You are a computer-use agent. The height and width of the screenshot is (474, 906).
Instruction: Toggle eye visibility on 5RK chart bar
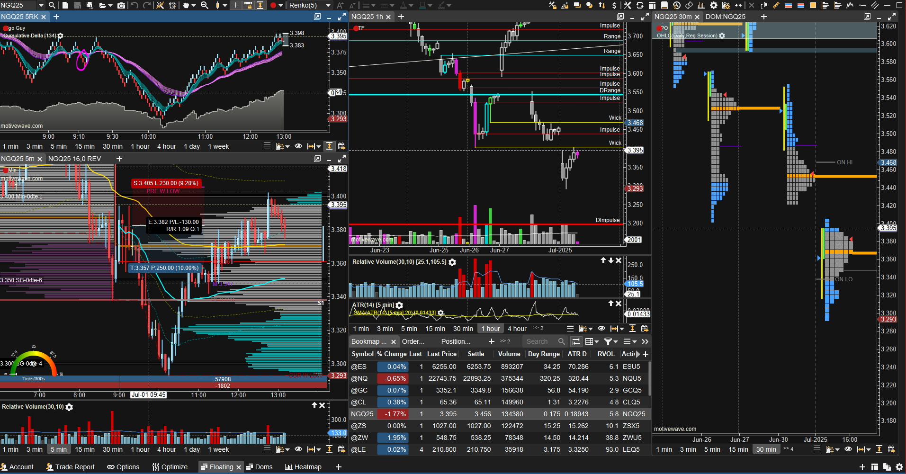pyautogui.click(x=298, y=146)
